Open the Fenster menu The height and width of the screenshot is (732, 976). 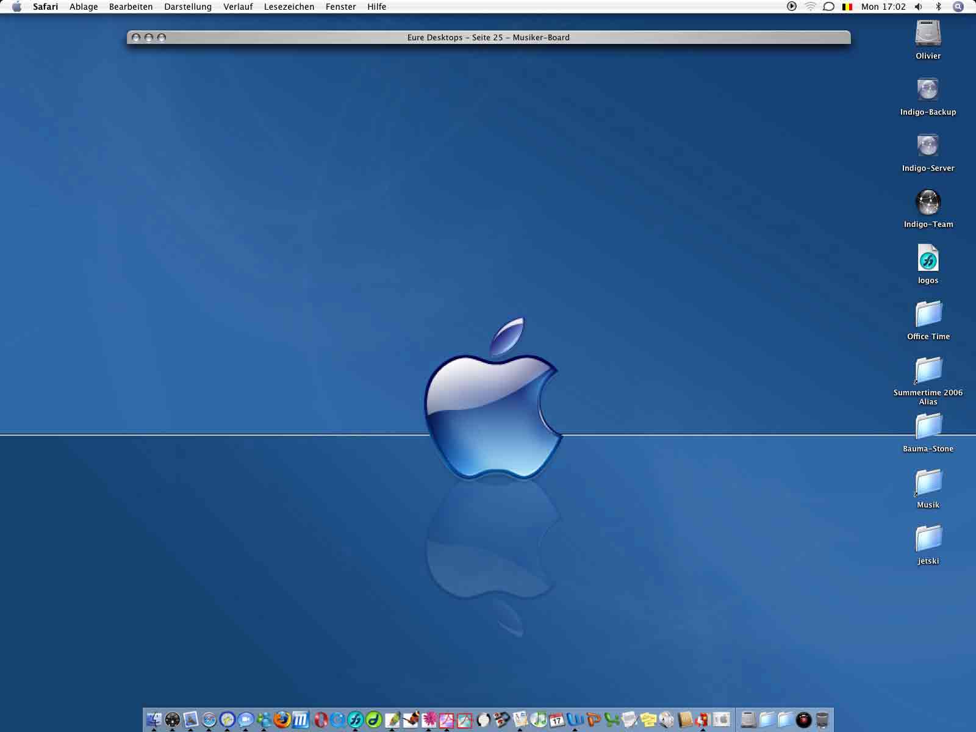[340, 7]
